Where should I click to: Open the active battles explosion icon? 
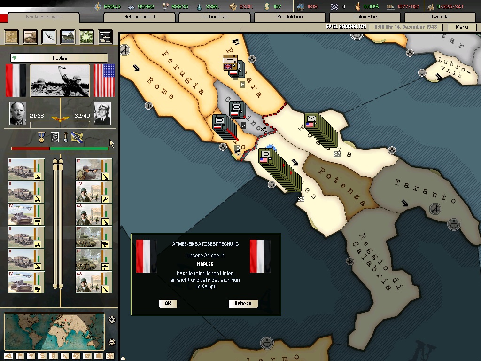(86, 37)
